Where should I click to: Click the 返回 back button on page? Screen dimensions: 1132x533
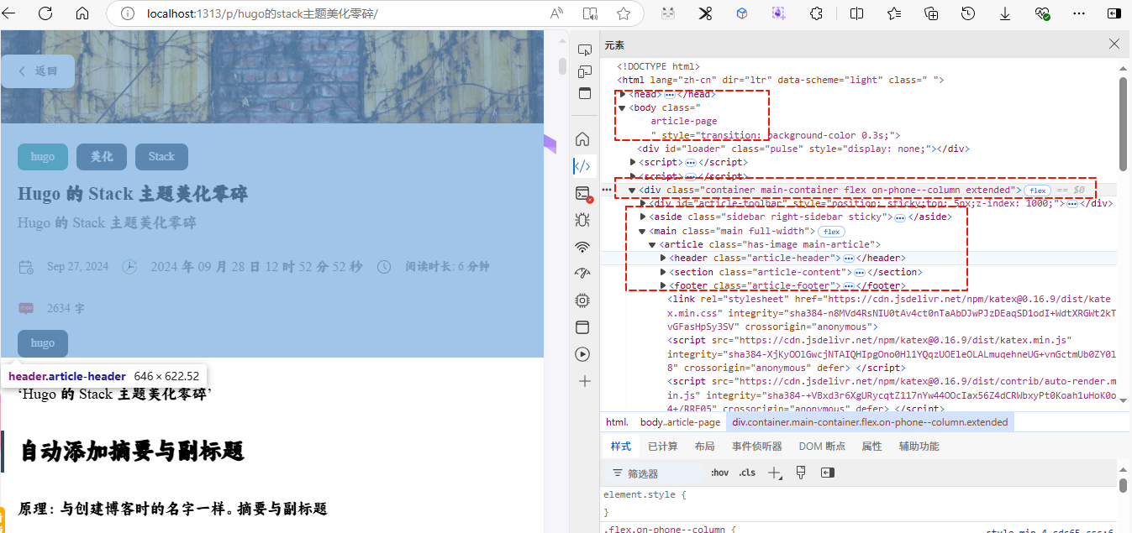pos(38,71)
